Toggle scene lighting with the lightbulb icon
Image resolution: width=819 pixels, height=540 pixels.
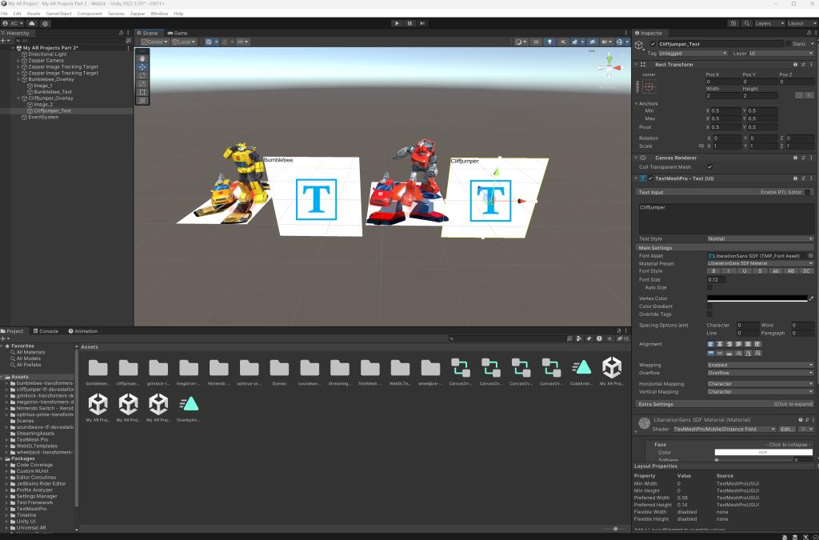coord(549,42)
